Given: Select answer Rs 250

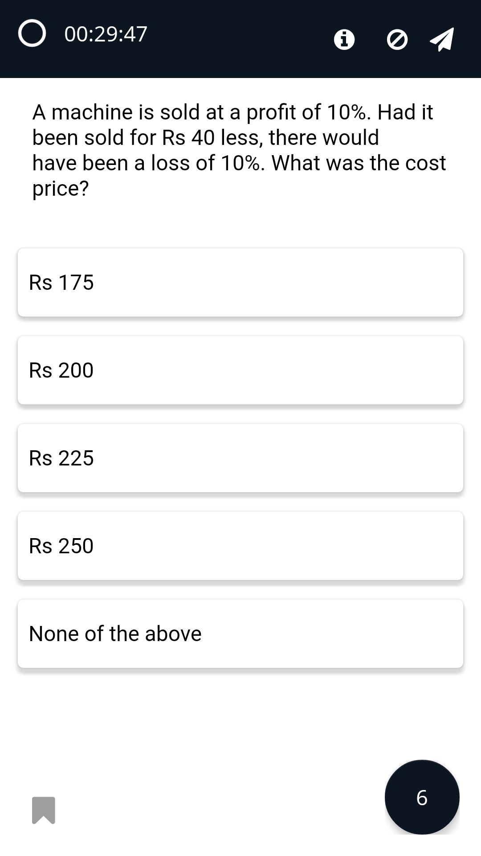Looking at the screenshot, I should (61, 546).
